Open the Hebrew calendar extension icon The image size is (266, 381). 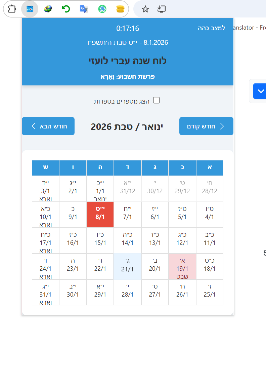tap(30, 9)
